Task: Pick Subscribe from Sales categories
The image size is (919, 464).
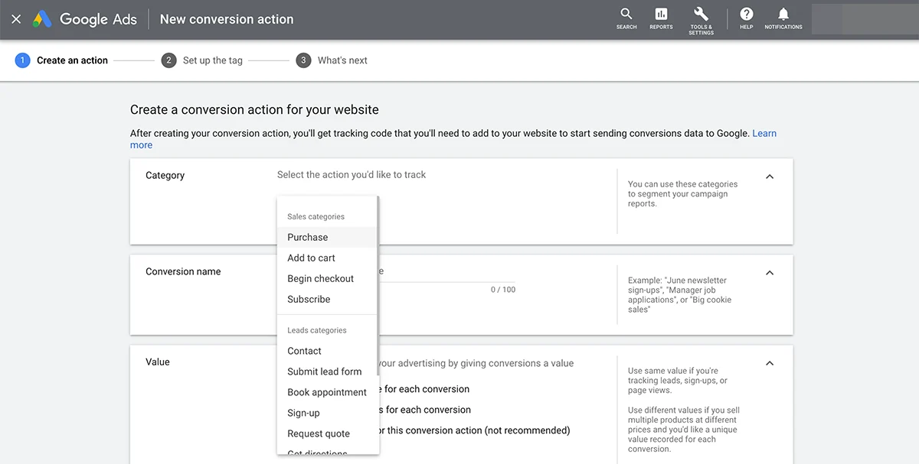Action: click(309, 299)
